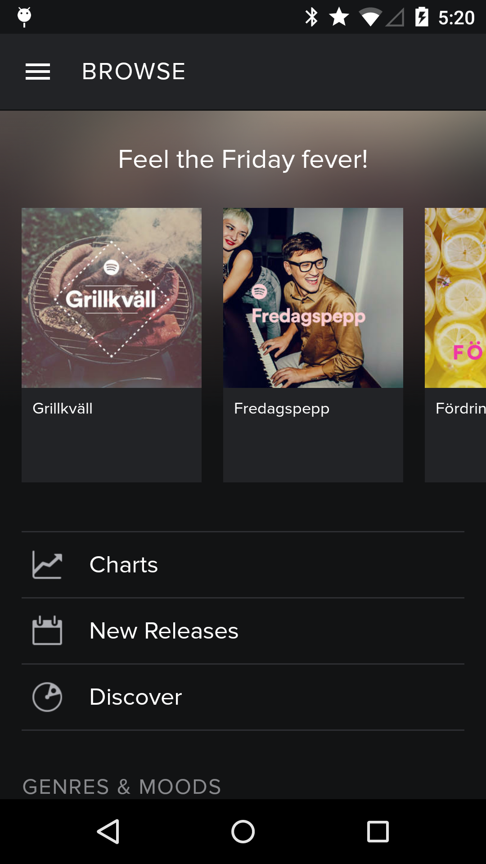Open the partially visible yellow lemon playlist cover
The image size is (486, 864).
(455, 298)
